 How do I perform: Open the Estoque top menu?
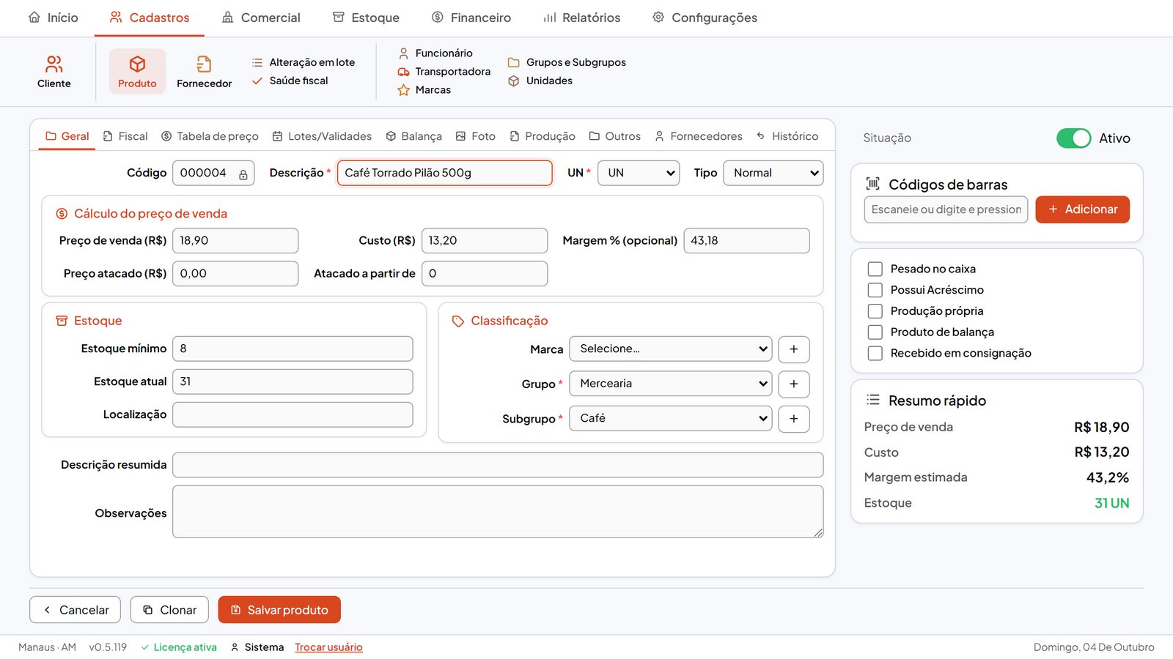(x=366, y=18)
